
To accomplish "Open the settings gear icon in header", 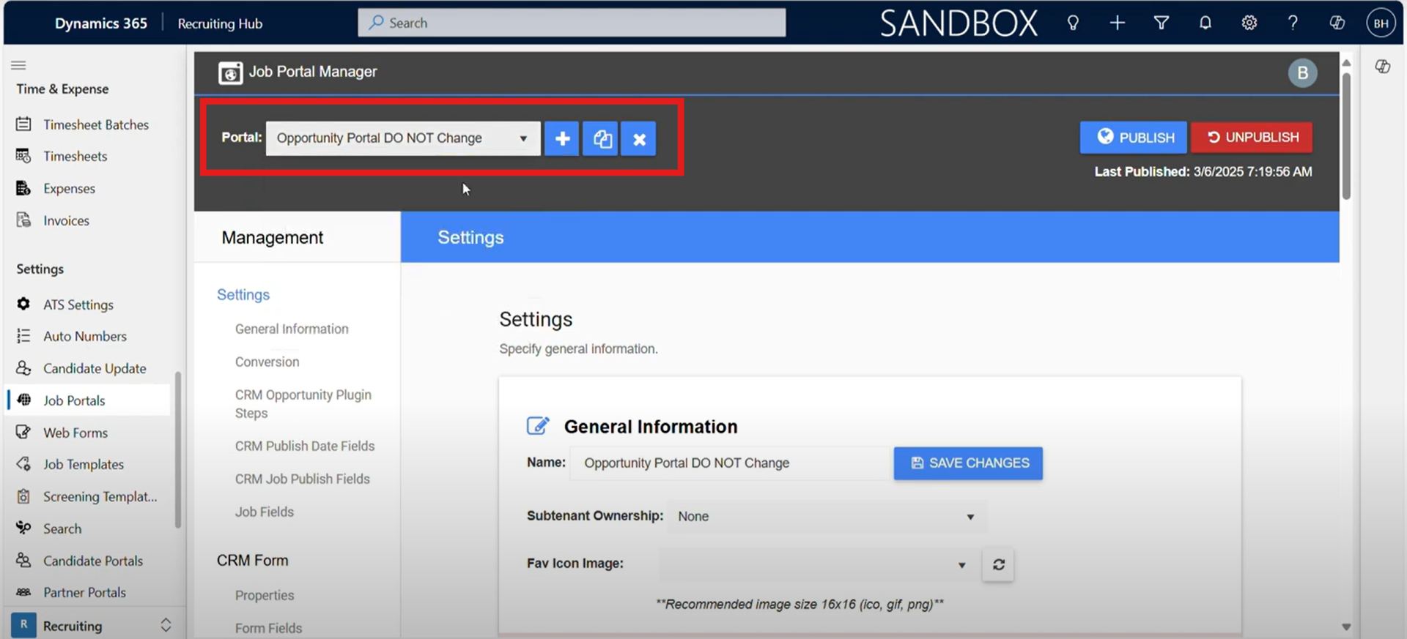I will click(x=1249, y=23).
